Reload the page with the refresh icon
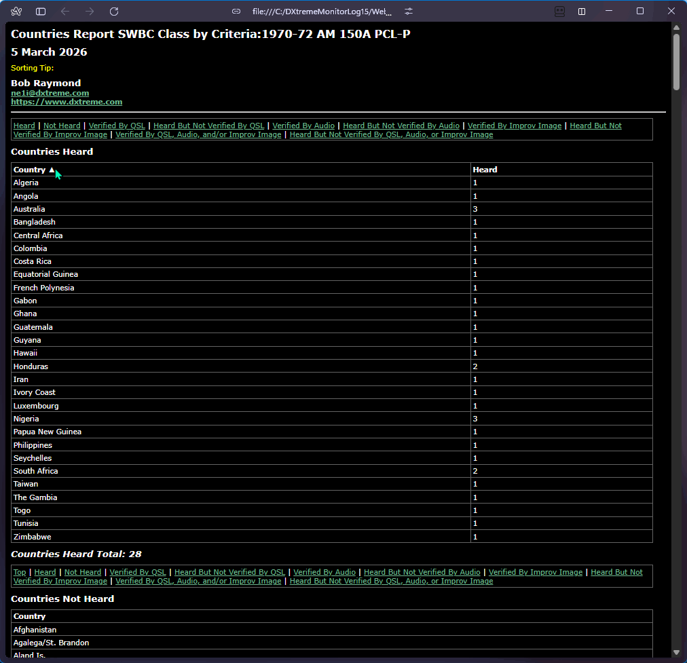This screenshot has height=663, width=687. pos(114,12)
